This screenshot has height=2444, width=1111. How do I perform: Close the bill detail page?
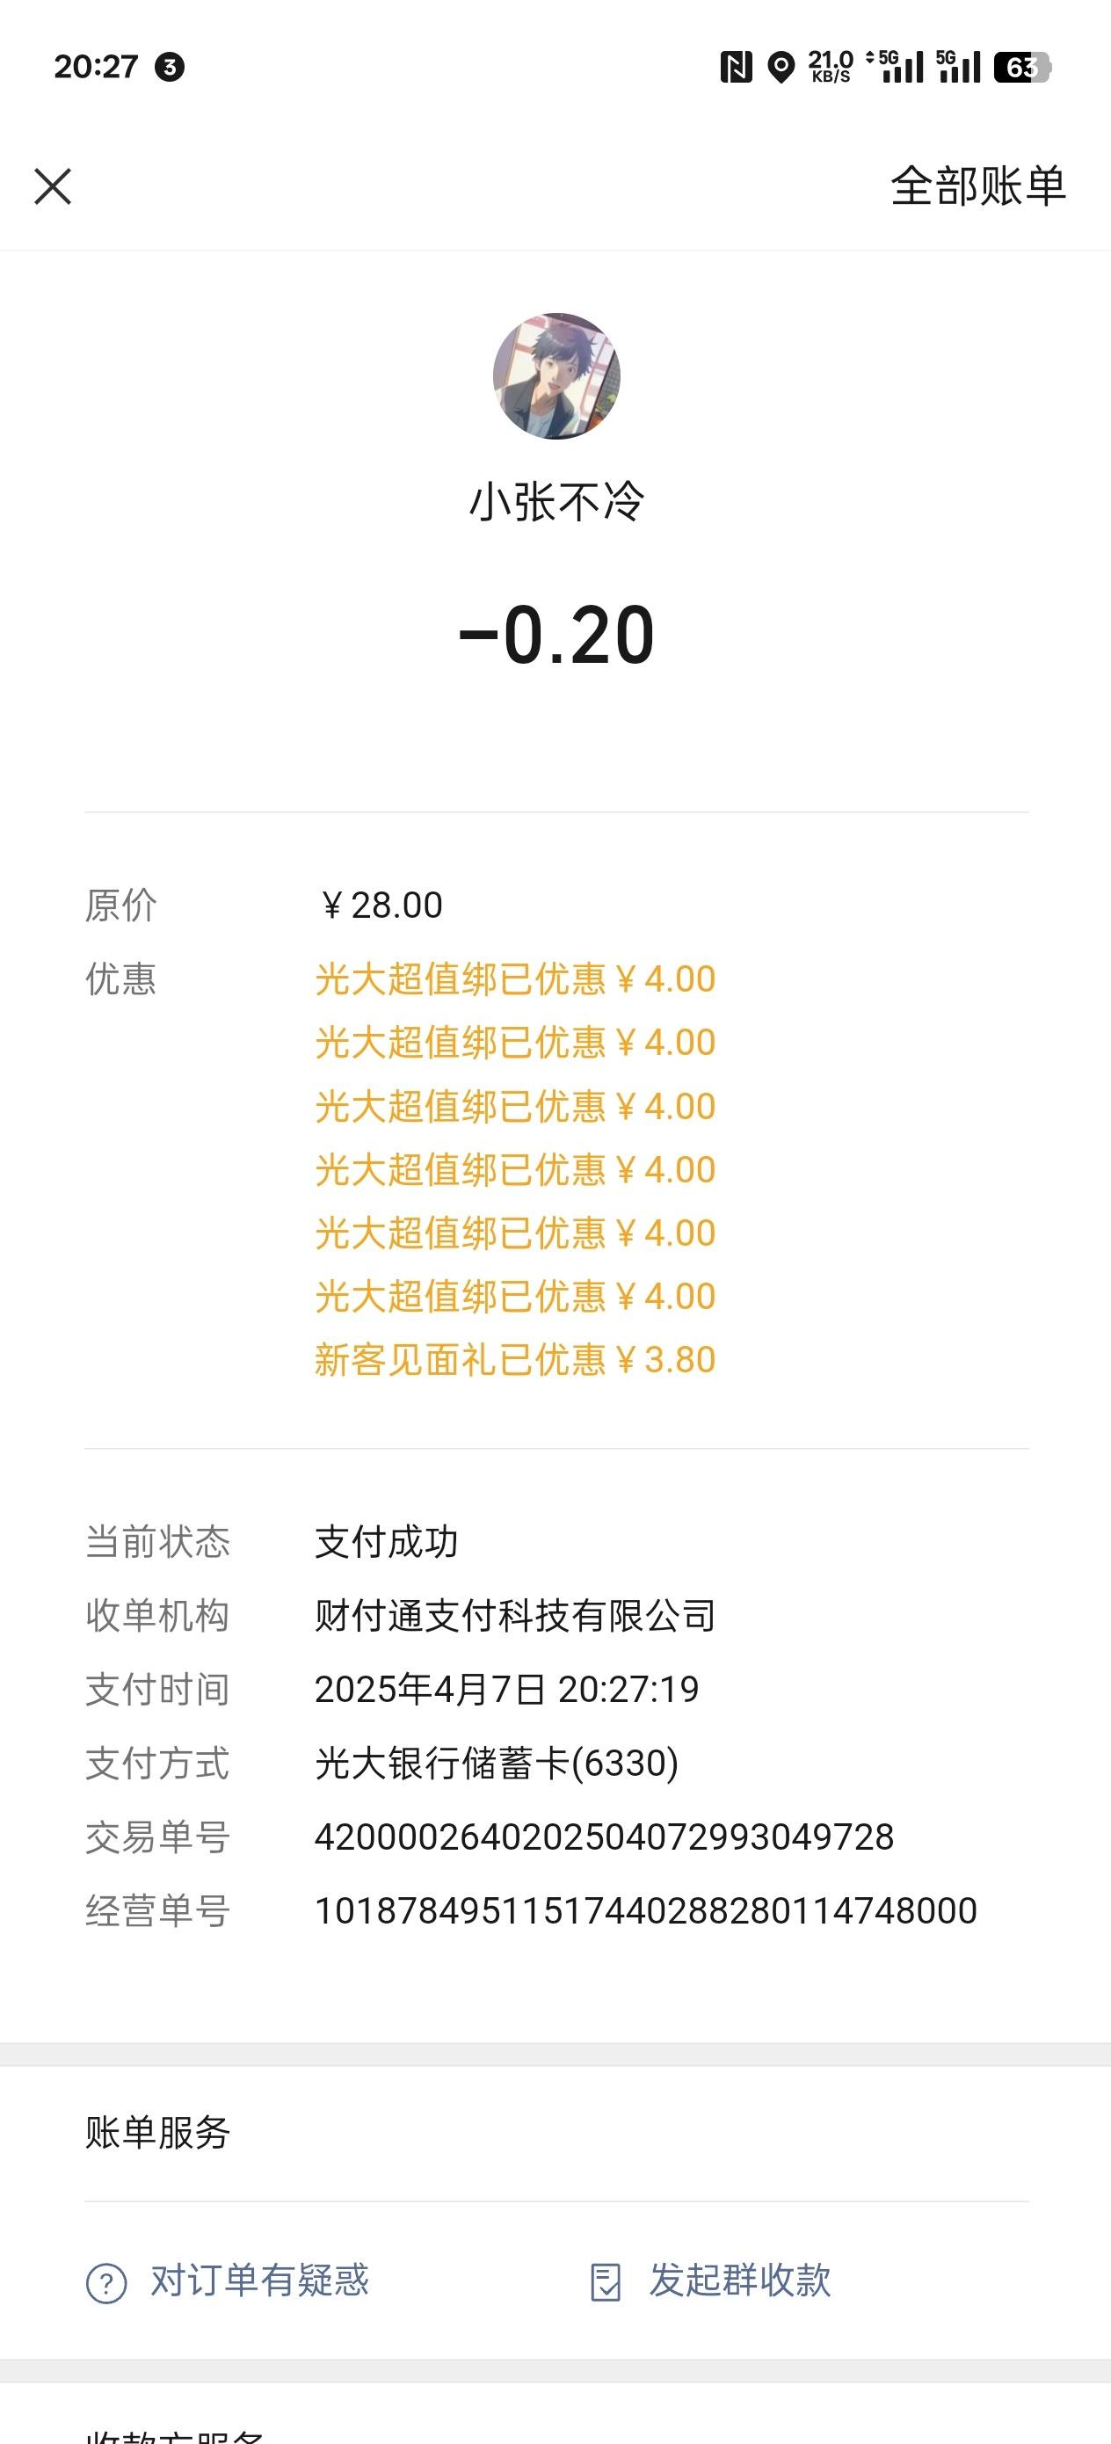tap(53, 186)
